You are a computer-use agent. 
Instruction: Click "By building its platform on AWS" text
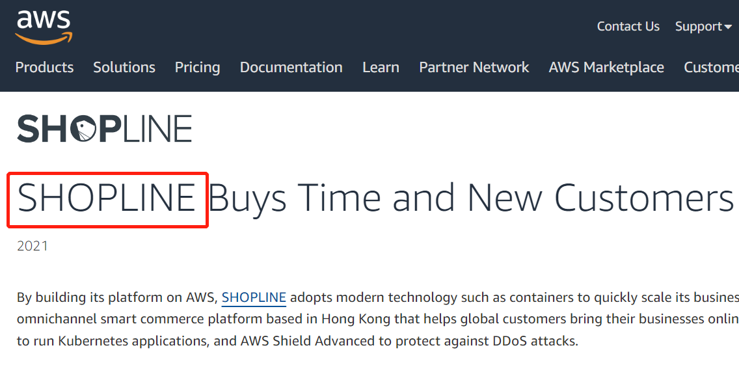click(116, 298)
